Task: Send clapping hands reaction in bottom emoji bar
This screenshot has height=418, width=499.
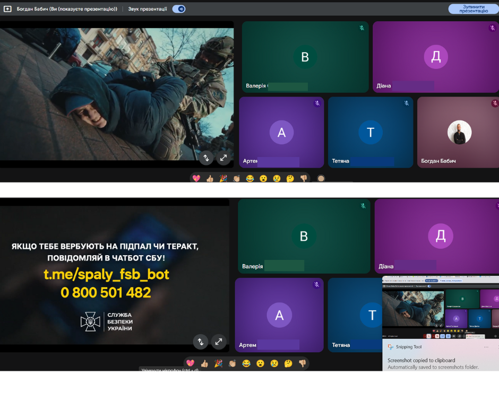Action: click(x=232, y=363)
